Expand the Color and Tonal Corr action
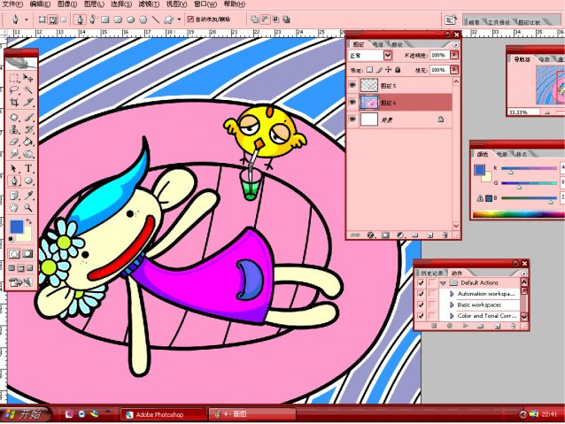Screen dimensions: 565x424 (452, 316)
